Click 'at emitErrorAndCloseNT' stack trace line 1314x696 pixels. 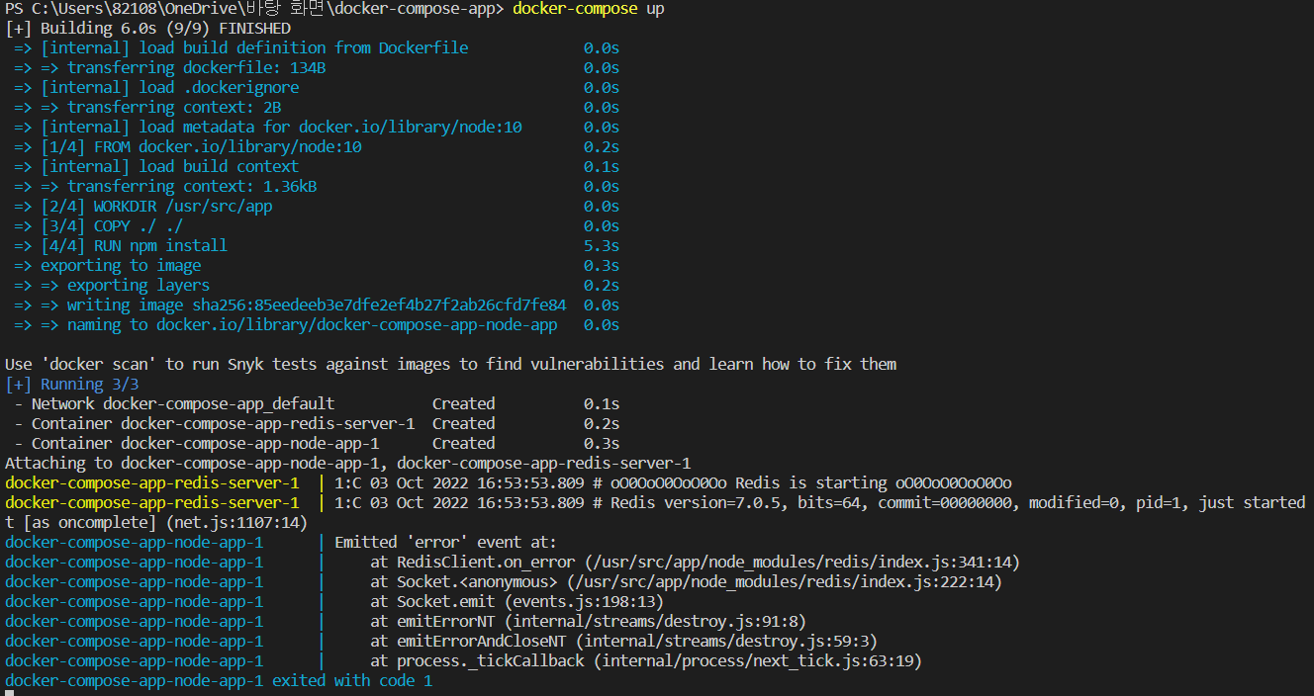[441, 642]
